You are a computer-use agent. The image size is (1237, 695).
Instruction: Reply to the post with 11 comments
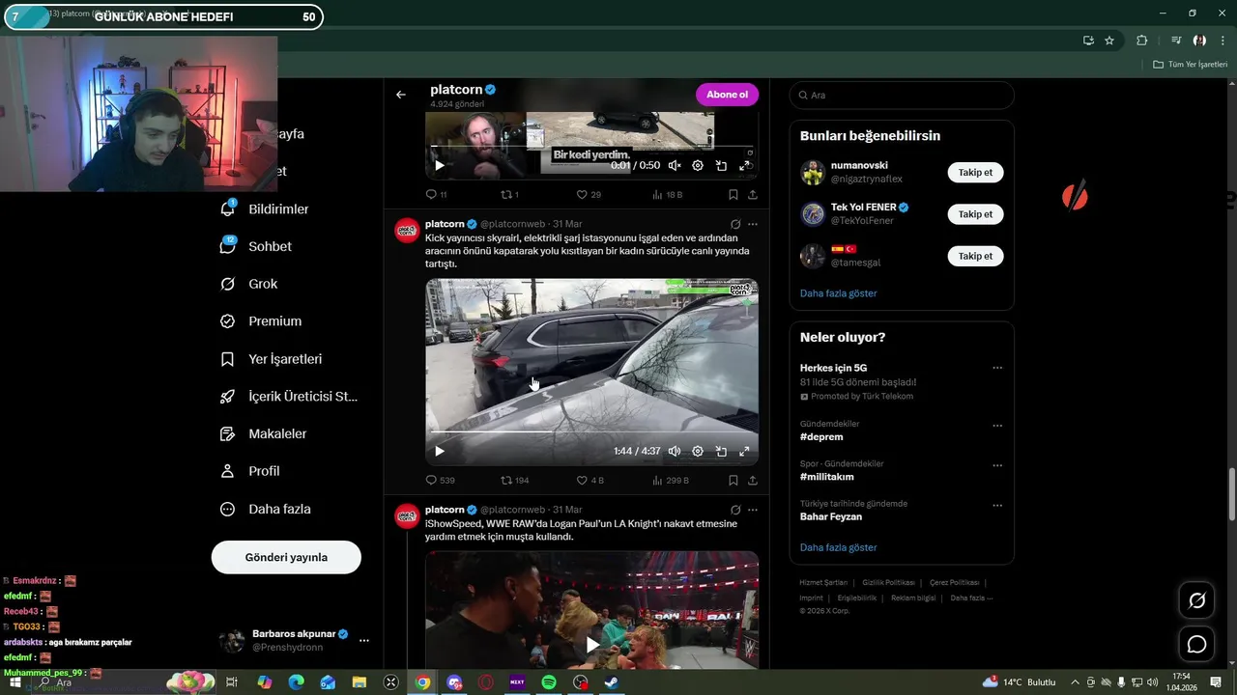[x=435, y=195]
